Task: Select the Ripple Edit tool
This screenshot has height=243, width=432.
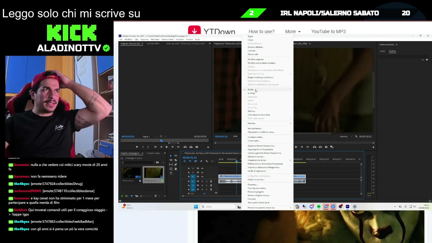Action: point(171,160)
